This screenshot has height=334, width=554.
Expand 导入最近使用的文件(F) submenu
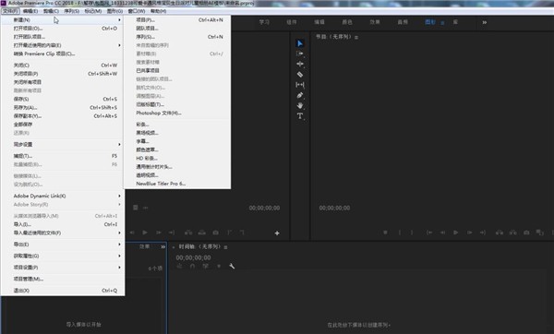click(63, 233)
